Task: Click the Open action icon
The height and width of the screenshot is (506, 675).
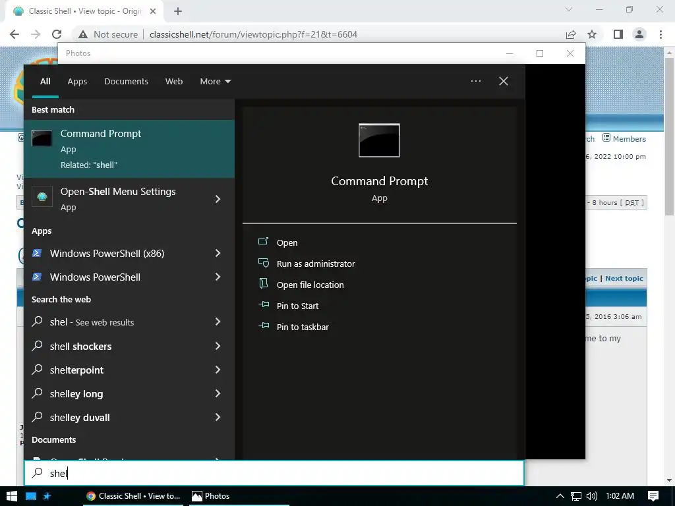Action: tap(263, 241)
